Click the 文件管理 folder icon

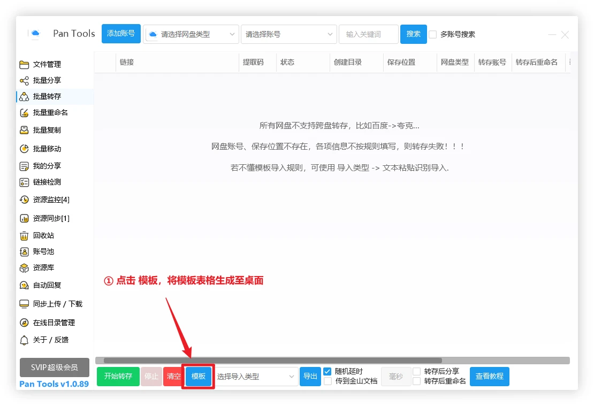coord(24,65)
